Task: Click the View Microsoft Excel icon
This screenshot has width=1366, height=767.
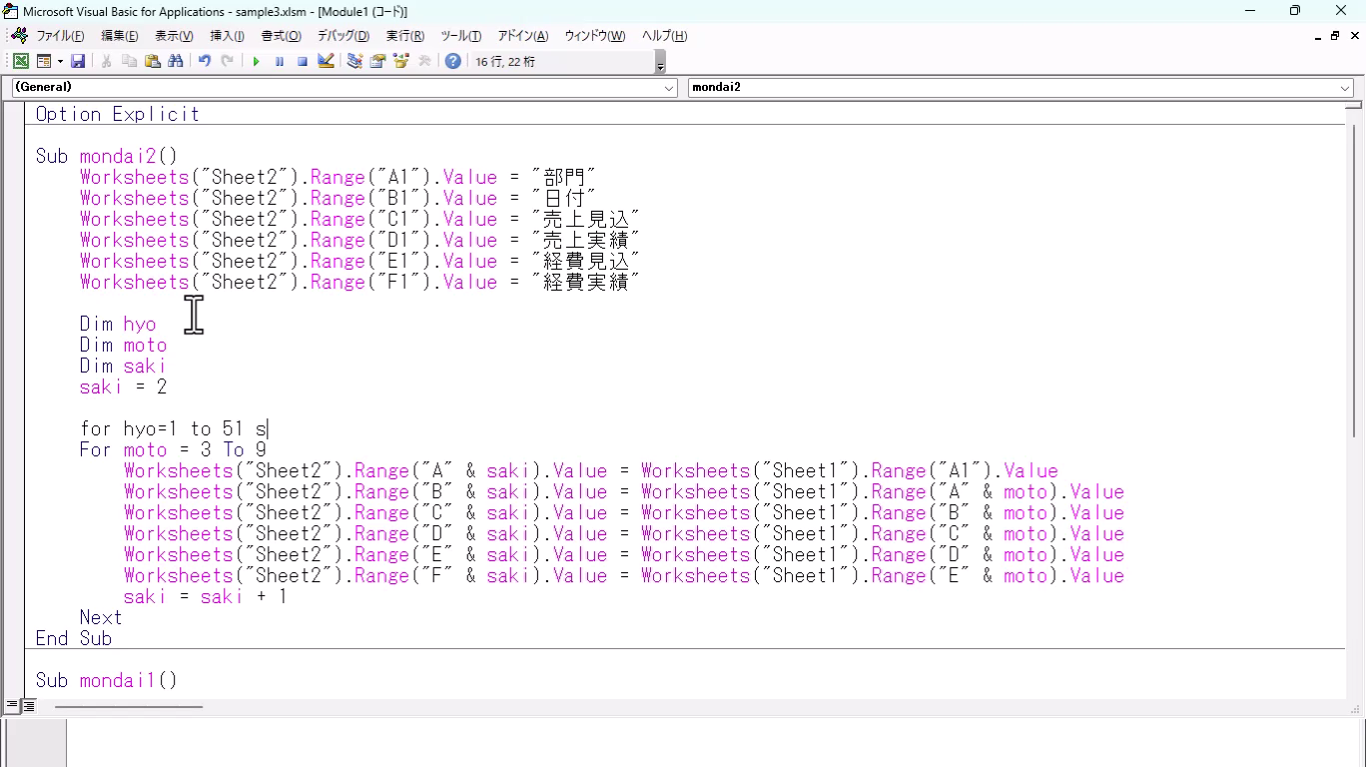Action: 20,61
